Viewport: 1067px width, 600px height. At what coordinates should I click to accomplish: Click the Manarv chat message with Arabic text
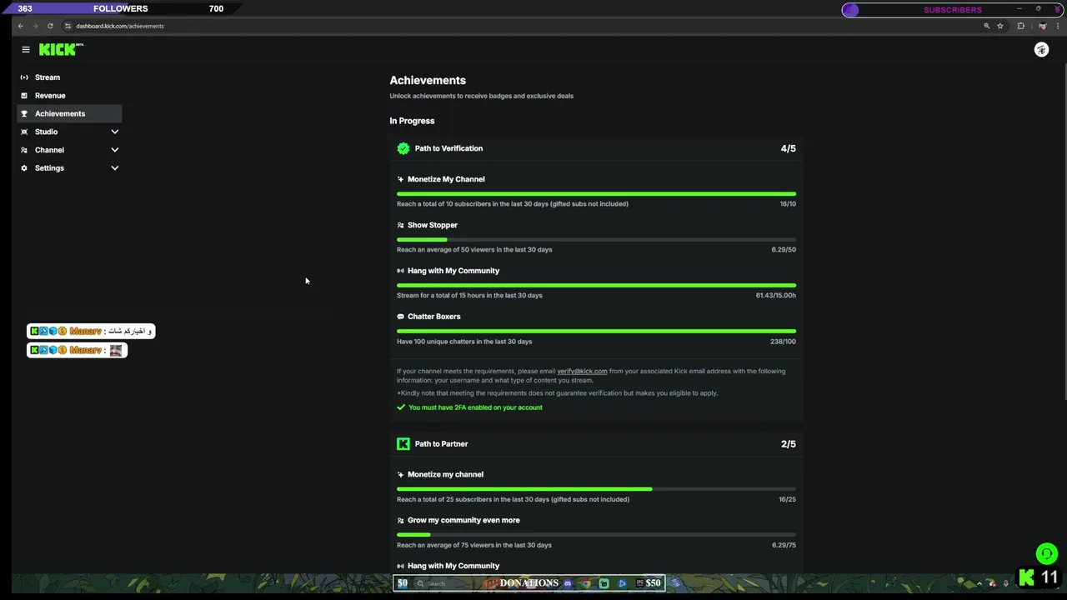click(91, 331)
